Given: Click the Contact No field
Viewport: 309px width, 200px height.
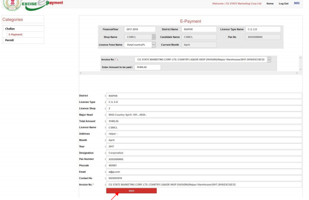Looking at the screenshot, I should coord(203,178).
